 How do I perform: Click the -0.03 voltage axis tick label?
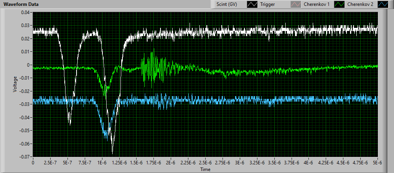coord(25,104)
